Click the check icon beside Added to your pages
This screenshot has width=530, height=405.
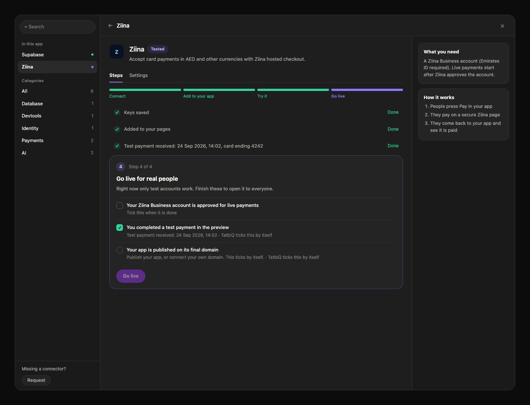pos(117,129)
